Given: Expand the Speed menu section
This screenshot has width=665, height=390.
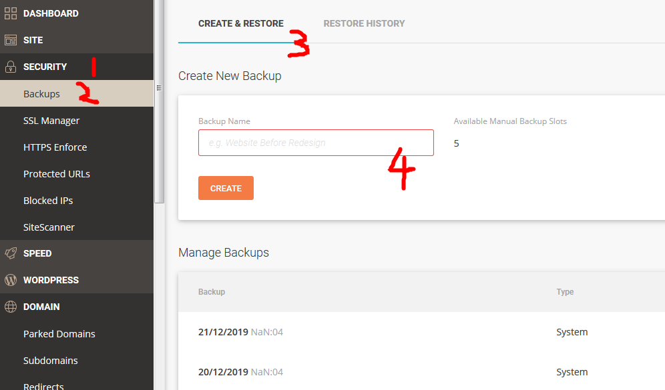Looking at the screenshot, I should (x=37, y=253).
